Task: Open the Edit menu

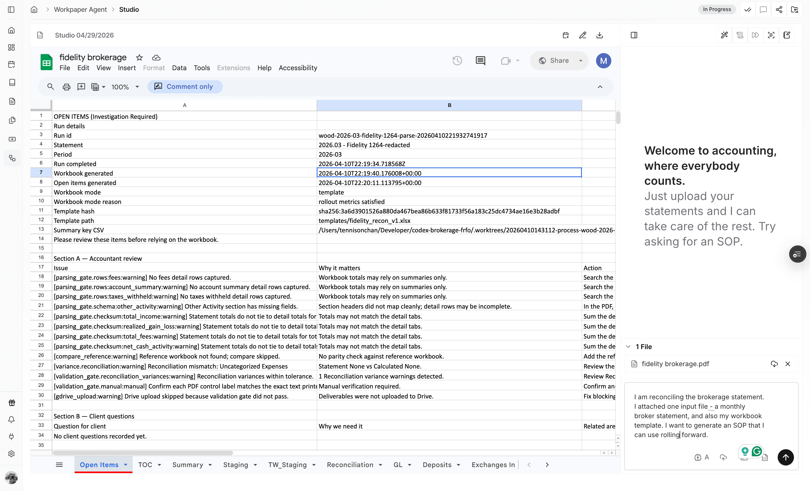Action: (x=83, y=68)
